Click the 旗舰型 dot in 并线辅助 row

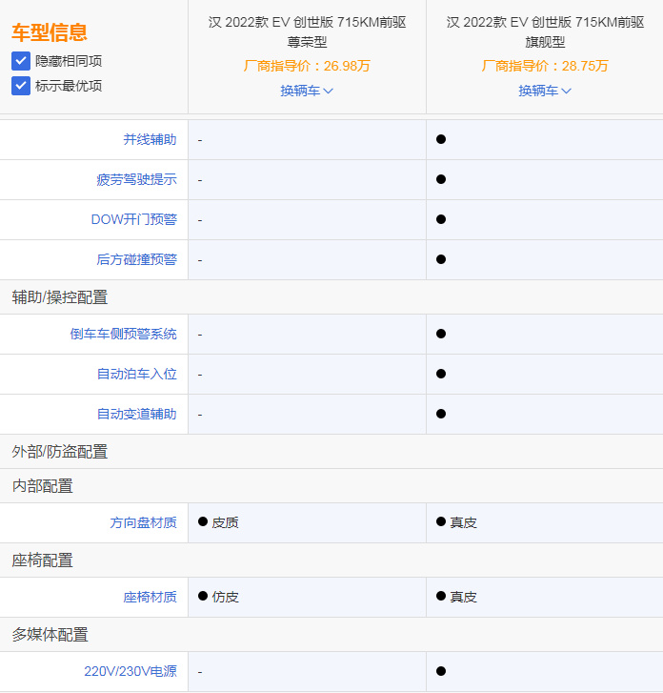[x=441, y=139]
